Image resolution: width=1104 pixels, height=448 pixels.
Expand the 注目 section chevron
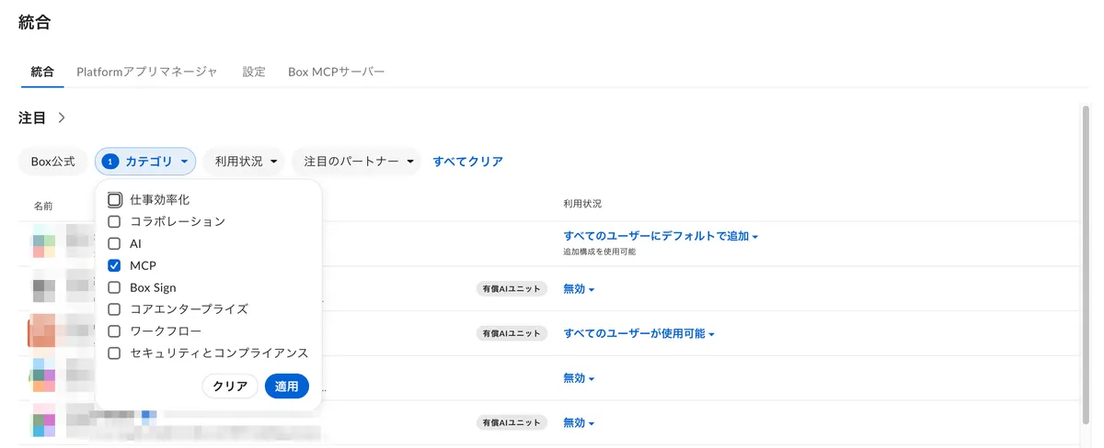pyautogui.click(x=62, y=118)
